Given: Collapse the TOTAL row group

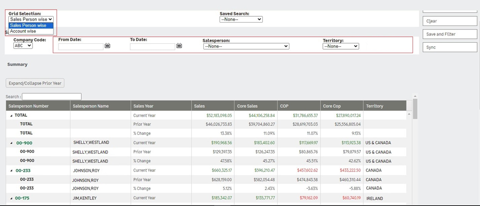Looking at the screenshot, I should 11,116.
